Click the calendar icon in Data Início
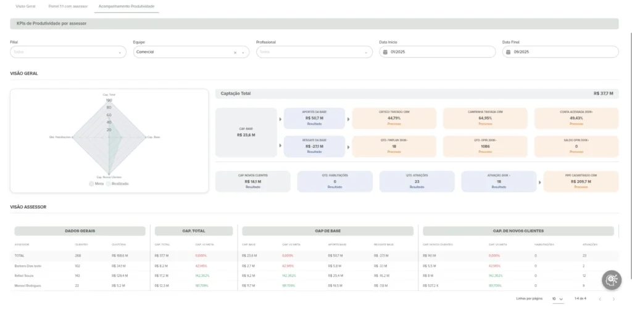The width and height of the screenshot is (632, 312). [385, 52]
